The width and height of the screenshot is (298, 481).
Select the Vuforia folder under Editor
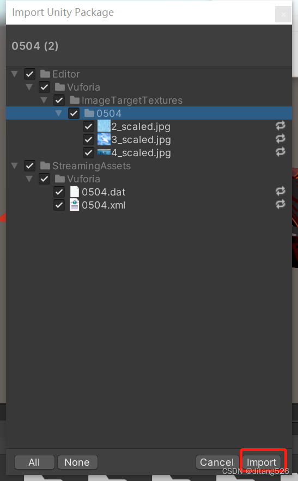[77, 87]
